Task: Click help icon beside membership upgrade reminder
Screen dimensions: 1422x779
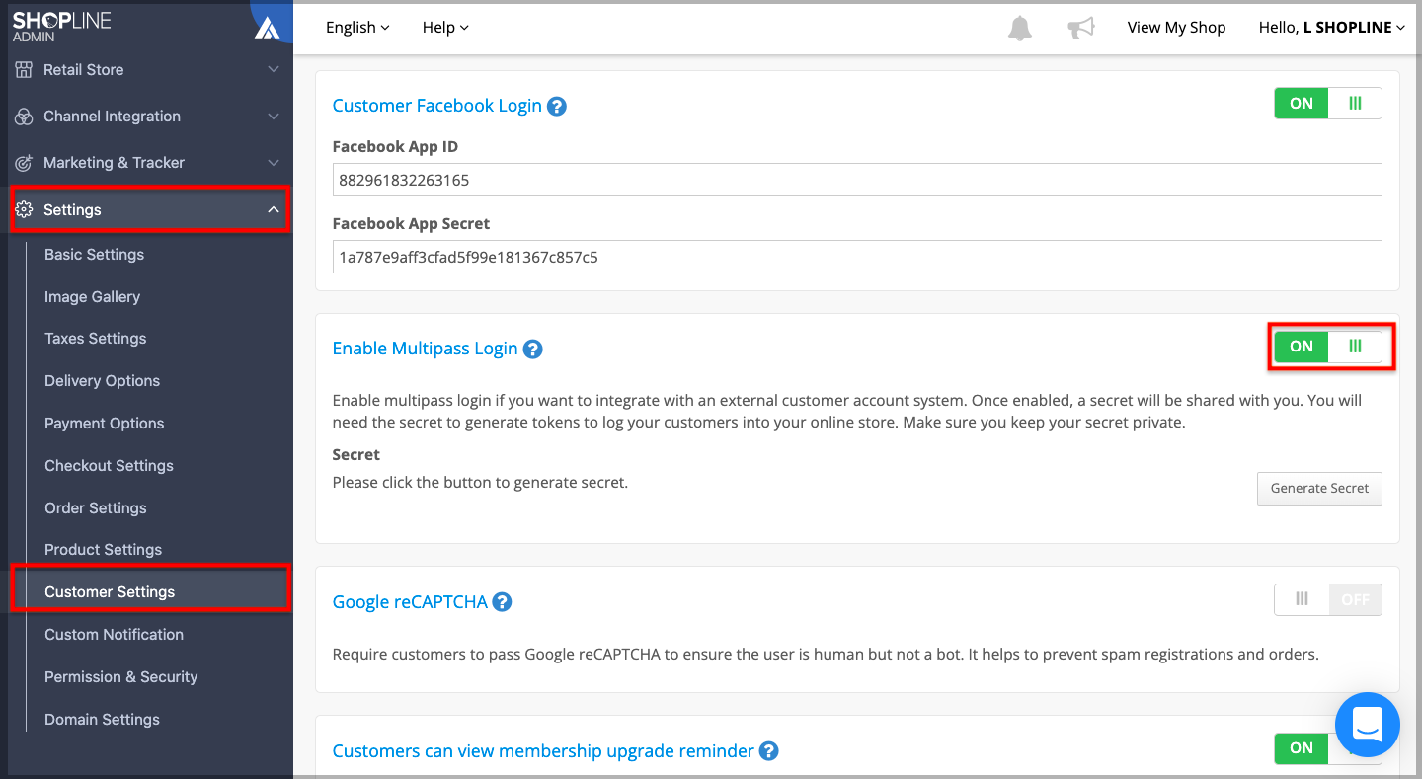Action: 769,751
